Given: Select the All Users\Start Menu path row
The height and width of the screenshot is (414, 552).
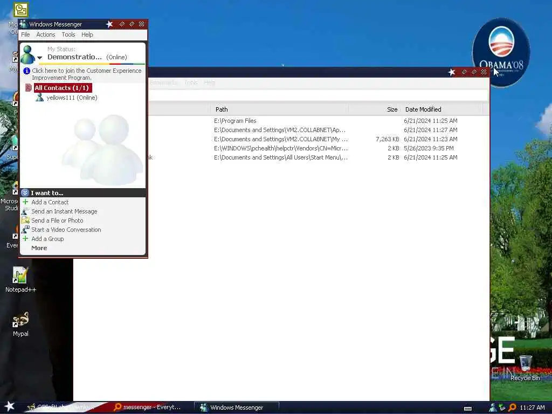Looking at the screenshot, I should 280,157.
